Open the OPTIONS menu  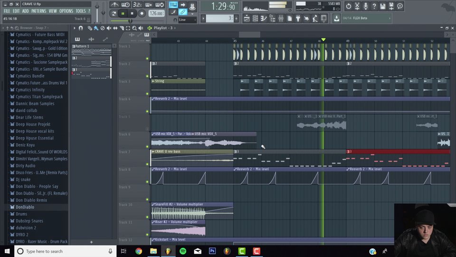pos(66,11)
